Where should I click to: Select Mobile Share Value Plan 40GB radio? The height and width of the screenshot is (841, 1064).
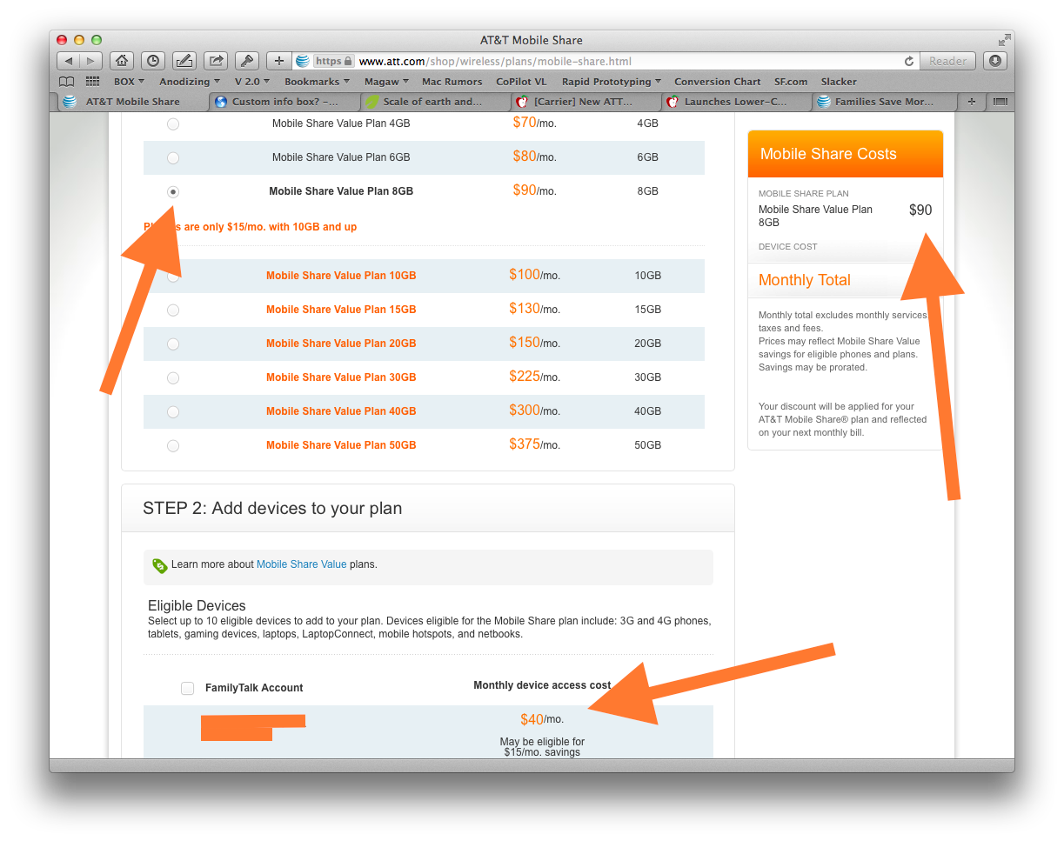coord(173,412)
